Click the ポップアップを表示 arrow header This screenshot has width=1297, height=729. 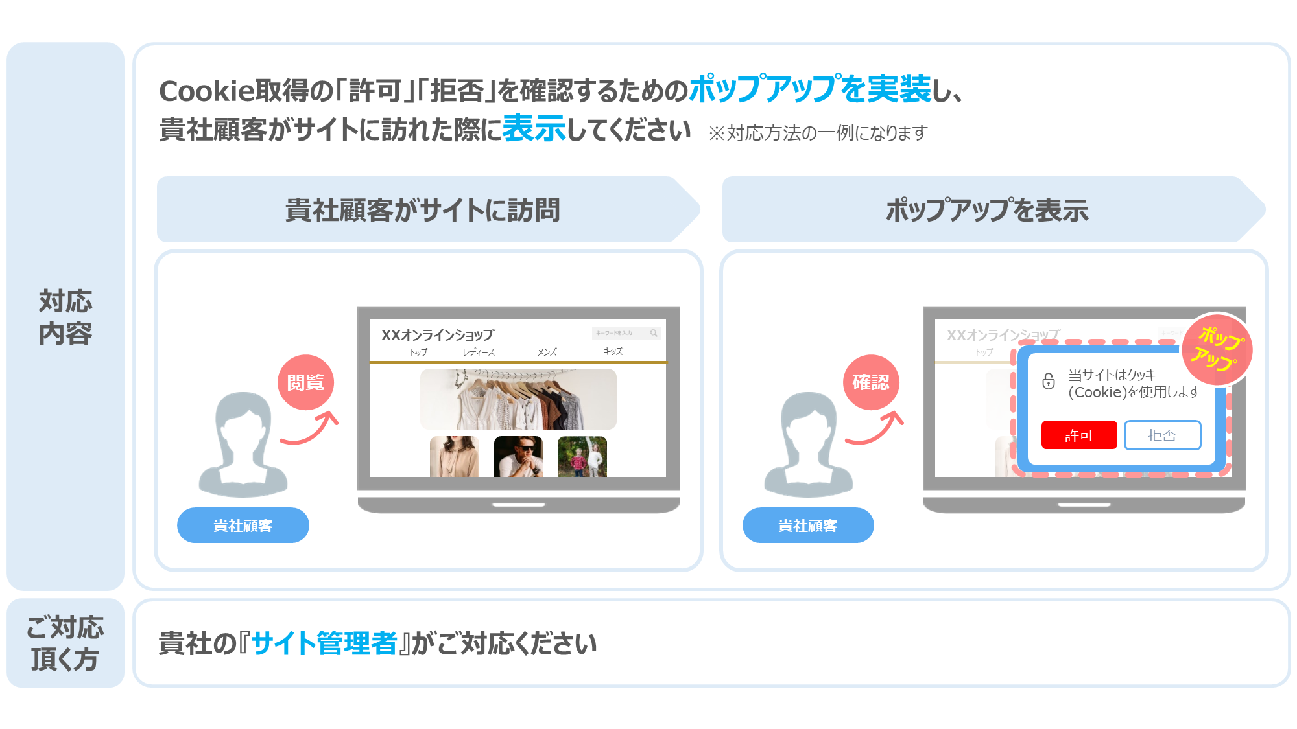click(994, 209)
